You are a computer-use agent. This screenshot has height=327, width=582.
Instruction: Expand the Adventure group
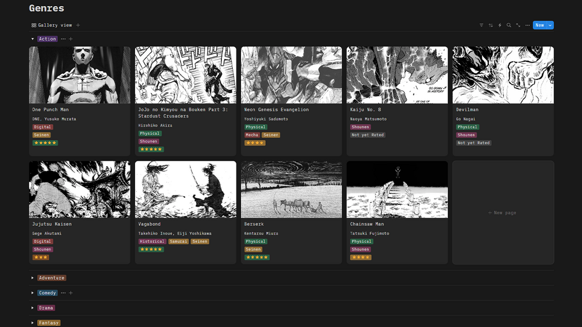(x=32, y=278)
